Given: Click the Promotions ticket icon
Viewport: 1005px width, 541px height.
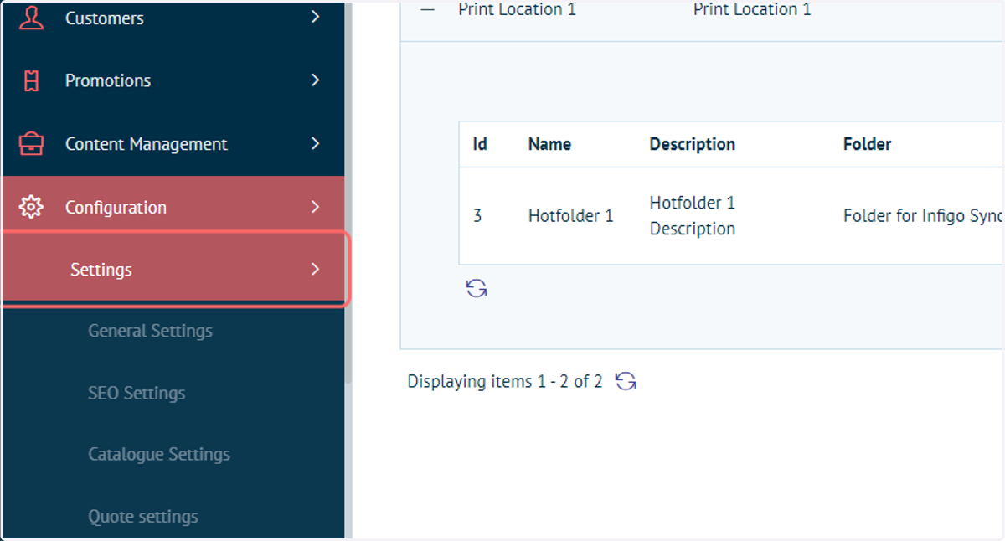Looking at the screenshot, I should click(31, 80).
